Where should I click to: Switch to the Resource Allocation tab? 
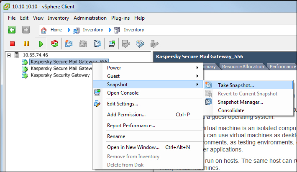point(243,67)
